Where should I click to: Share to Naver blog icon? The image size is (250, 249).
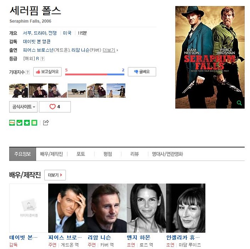(12, 123)
